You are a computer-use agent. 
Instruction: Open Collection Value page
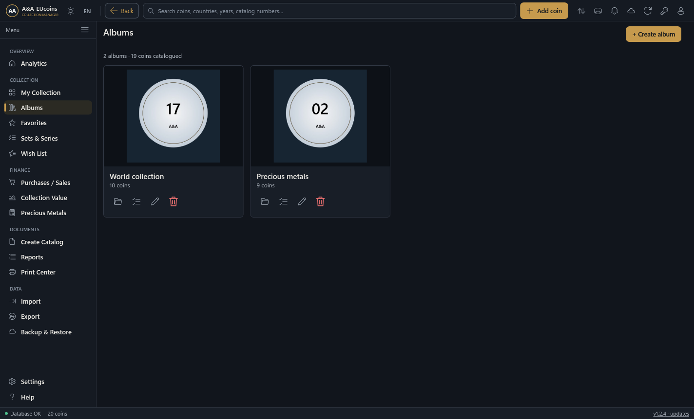(48, 198)
